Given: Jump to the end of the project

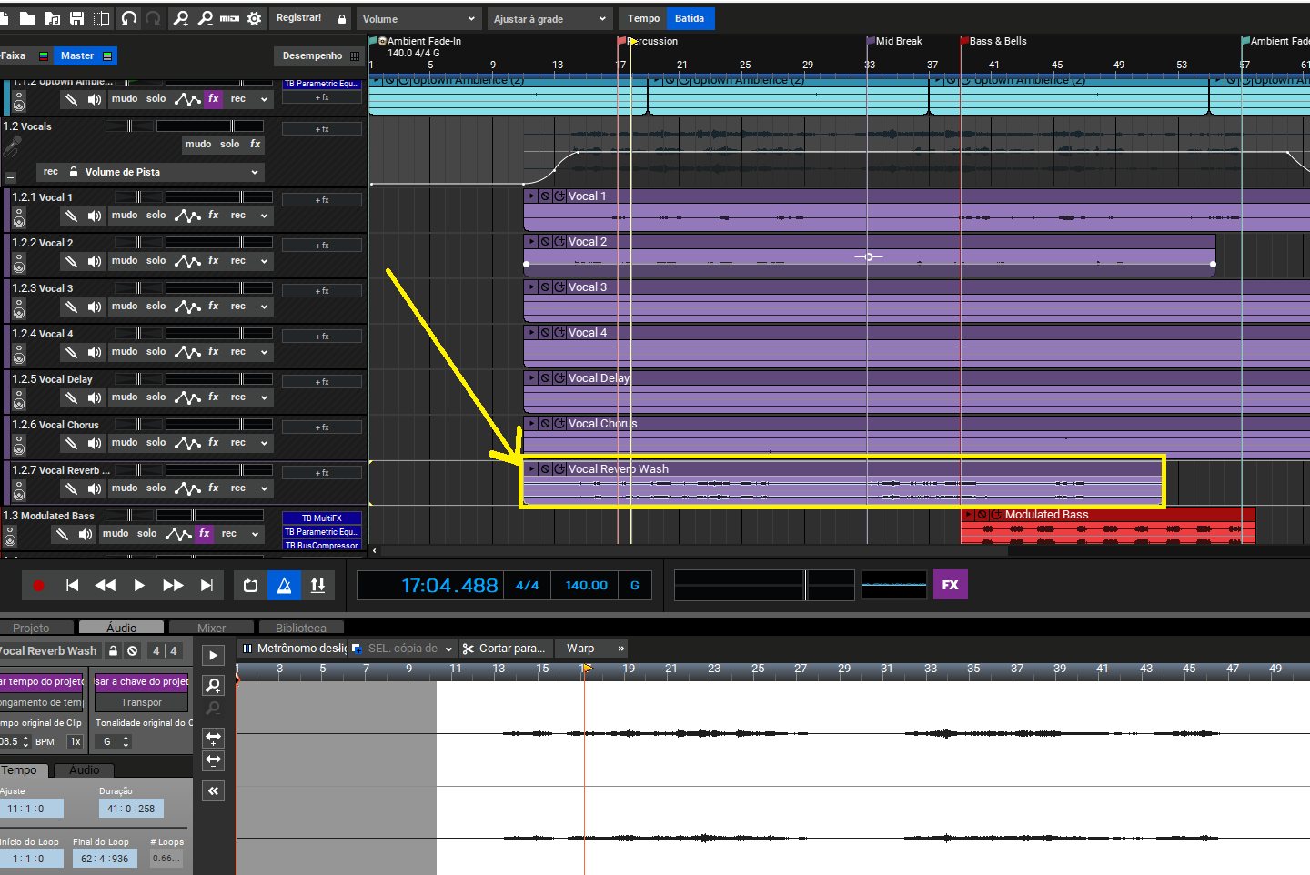Looking at the screenshot, I should [207, 586].
